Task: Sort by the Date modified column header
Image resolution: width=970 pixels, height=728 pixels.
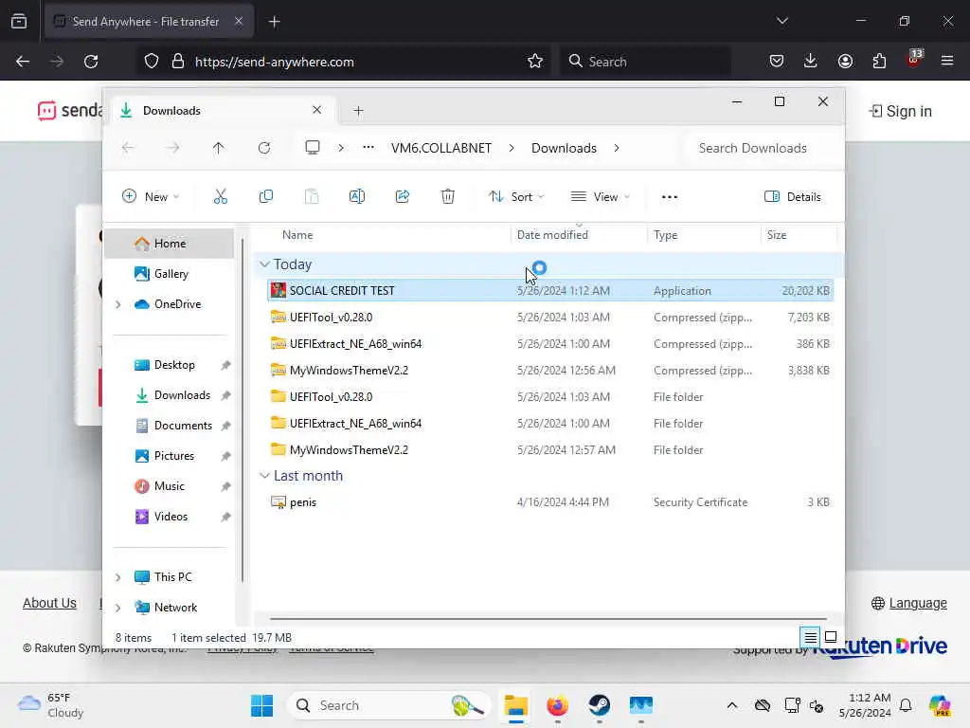Action: tap(552, 235)
